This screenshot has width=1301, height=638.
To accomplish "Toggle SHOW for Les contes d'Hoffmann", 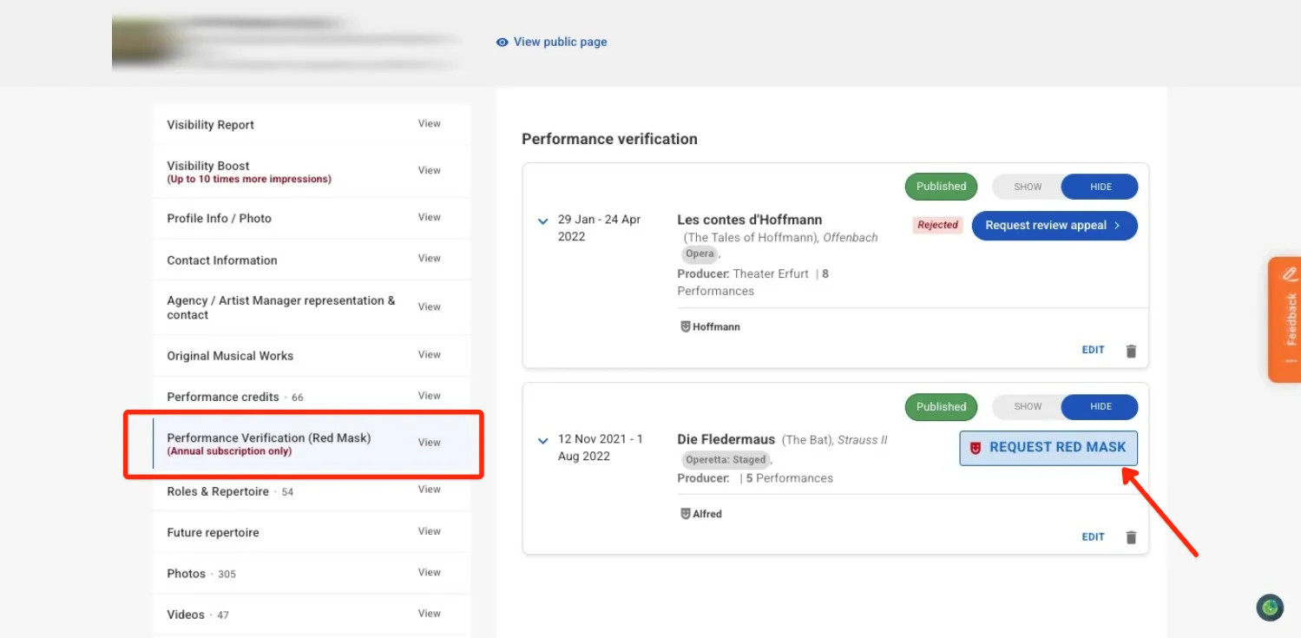I will click(1028, 187).
